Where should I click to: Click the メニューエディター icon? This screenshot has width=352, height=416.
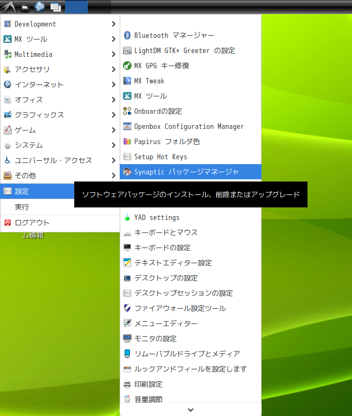(127, 323)
